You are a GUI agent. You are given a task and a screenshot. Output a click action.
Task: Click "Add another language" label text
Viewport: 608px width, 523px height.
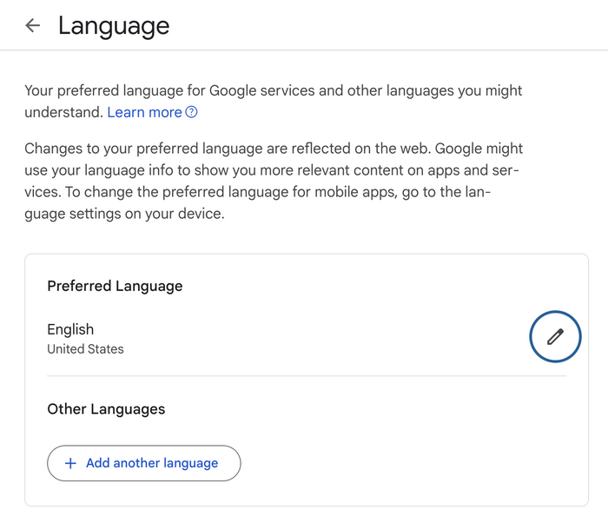152,463
